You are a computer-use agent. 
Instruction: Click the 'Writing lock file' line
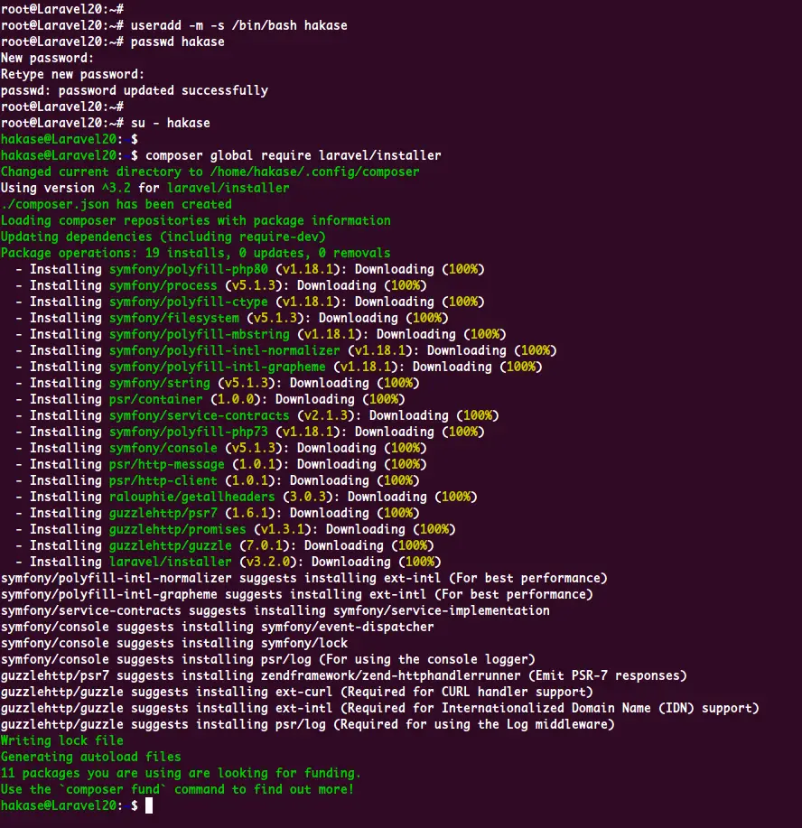(x=61, y=741)
